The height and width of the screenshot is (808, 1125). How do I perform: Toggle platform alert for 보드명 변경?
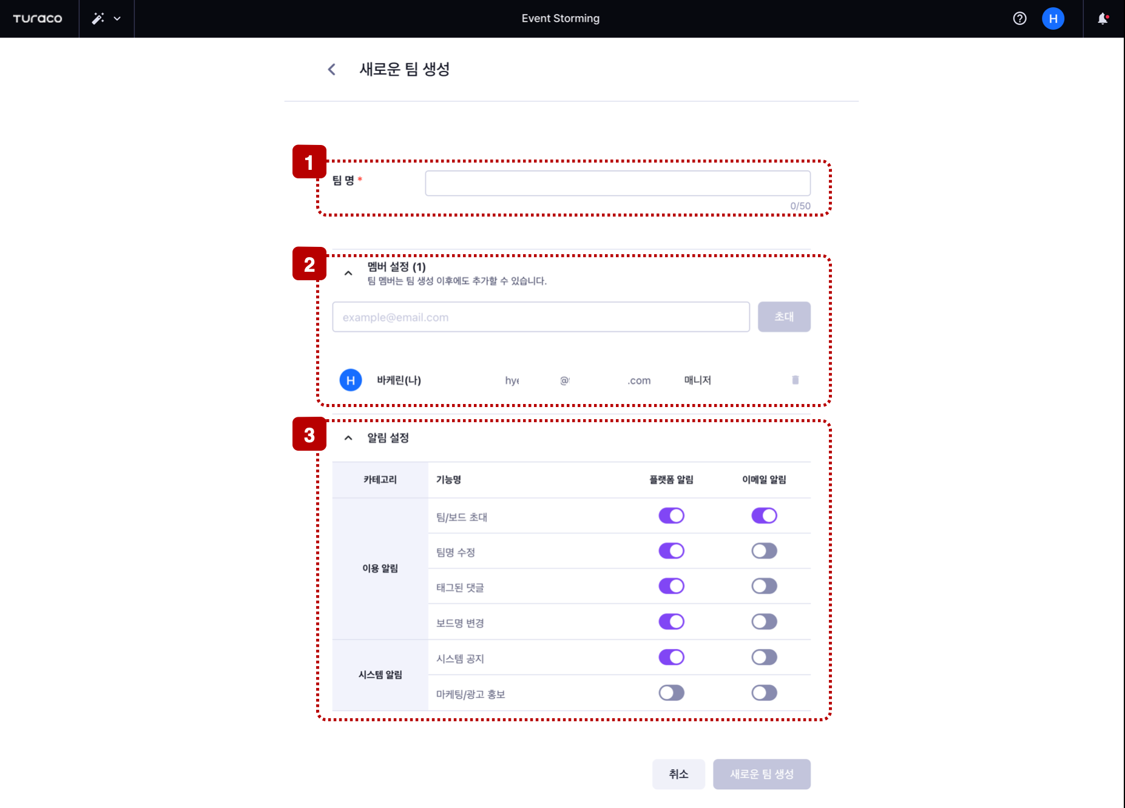671,622
